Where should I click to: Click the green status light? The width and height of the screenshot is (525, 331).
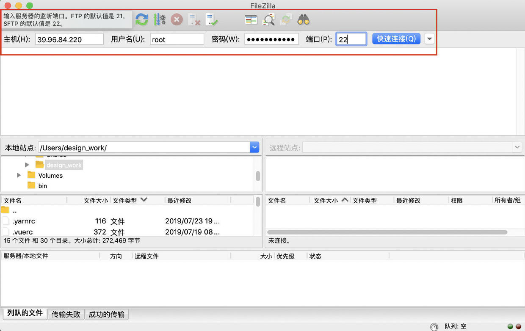point(510,326)
